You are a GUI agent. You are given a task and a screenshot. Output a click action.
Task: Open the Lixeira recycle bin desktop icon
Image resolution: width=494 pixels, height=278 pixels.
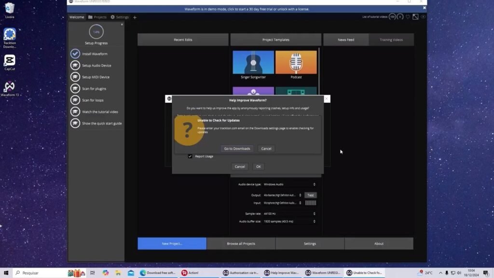10,11
